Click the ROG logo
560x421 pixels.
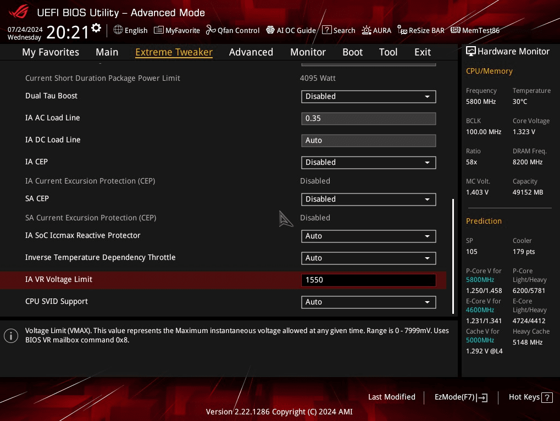[x=19, y=12]
